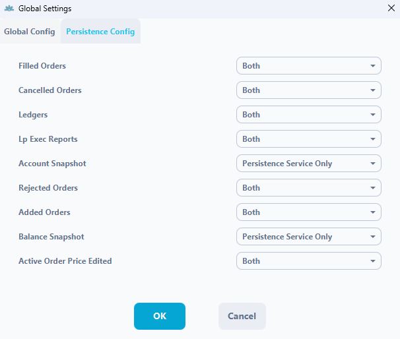Click the Global Settings title text
The height and width of the screenshot is (339, 400).
click(45, 9)
